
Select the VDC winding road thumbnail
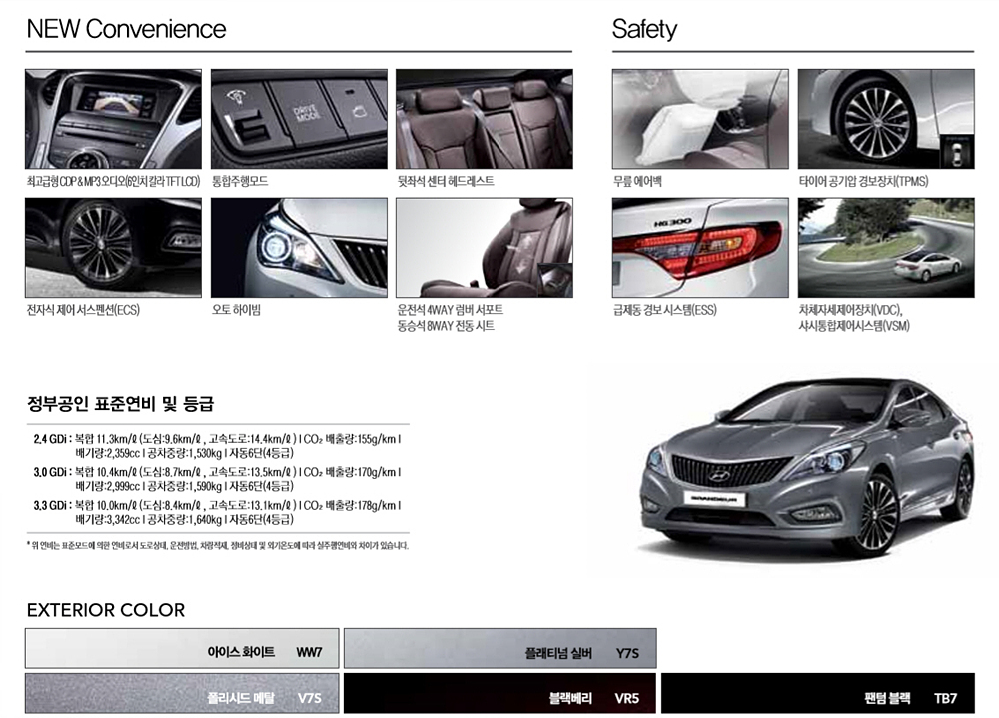pos(885,247)
